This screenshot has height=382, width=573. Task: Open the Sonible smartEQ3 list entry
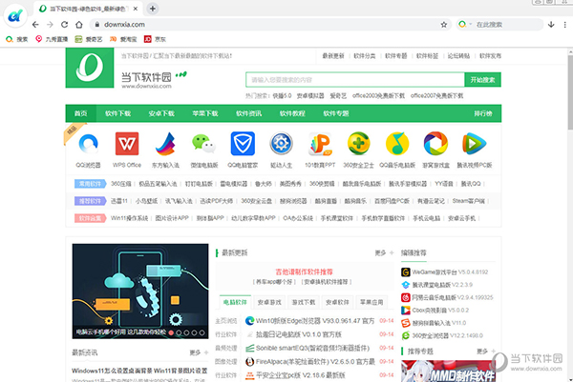(313, 348)
